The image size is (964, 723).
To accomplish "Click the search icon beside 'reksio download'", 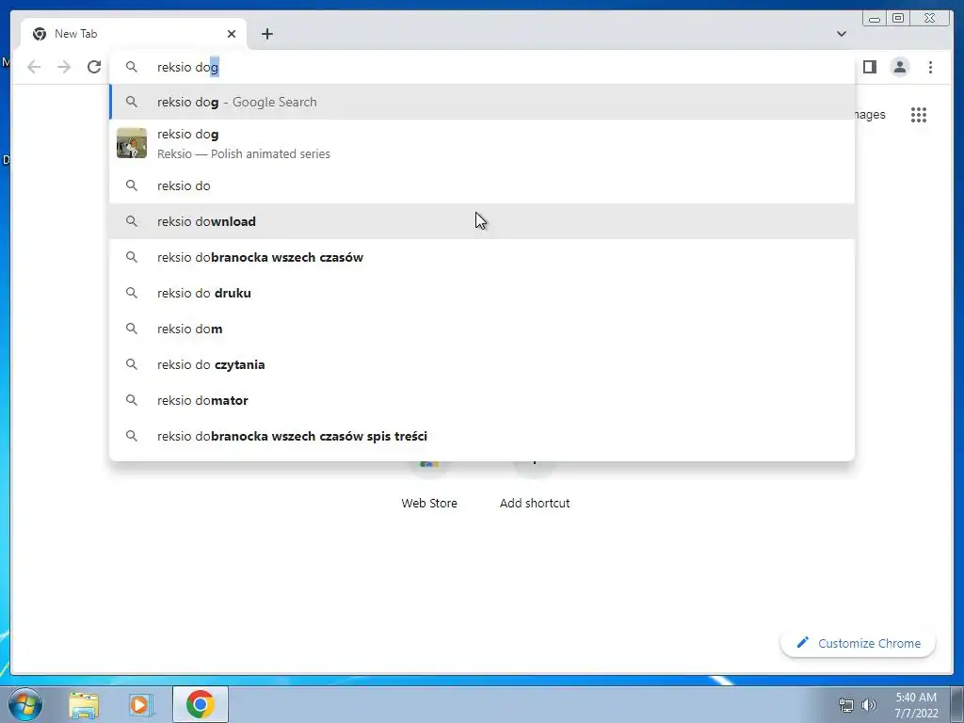I will [x=132, y=220].
